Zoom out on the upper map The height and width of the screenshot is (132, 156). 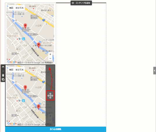point(50,58)
